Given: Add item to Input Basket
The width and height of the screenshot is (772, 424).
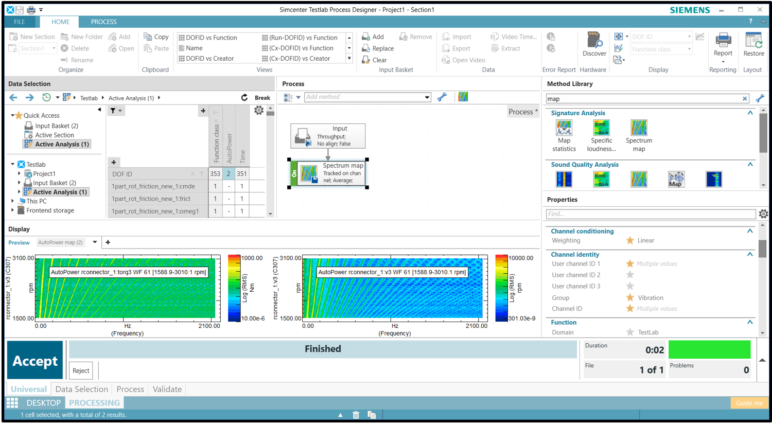Looking at the screenshot, I should pos(373,37).
